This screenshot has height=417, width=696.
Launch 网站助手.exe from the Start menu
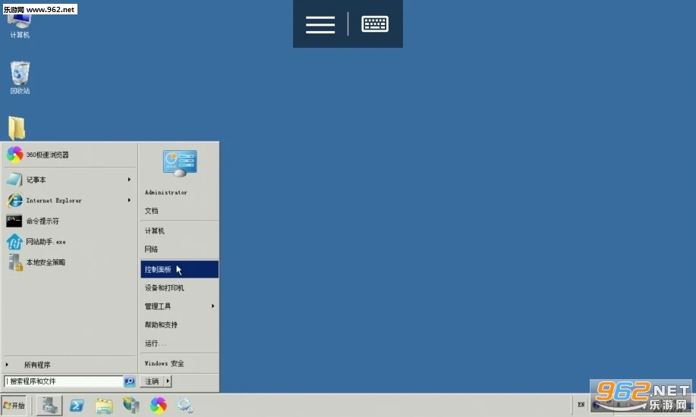tap(46, 242)
